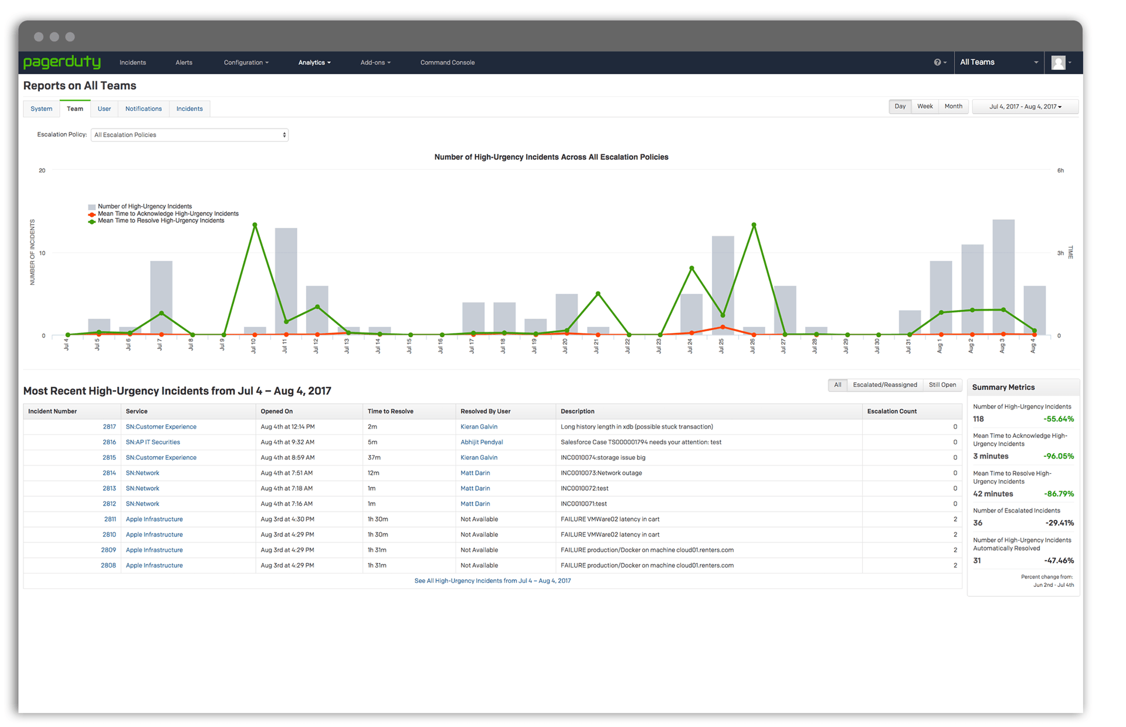Open the Configuration menu
The height and width of the screenshot is (727, 1126).
click(x=246, y=63)
